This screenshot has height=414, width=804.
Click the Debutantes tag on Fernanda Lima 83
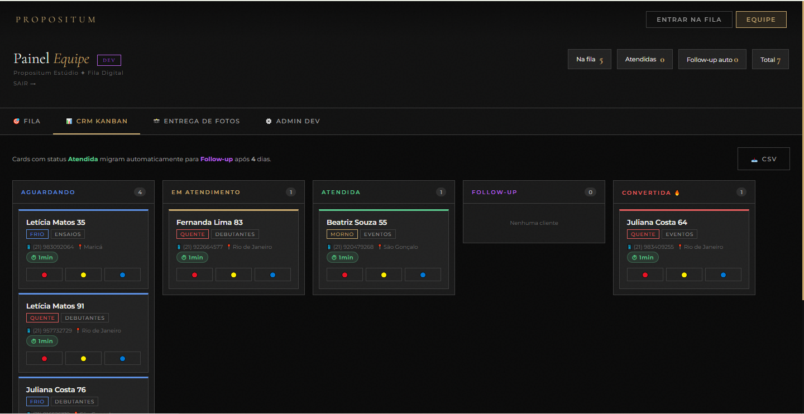(x=235, y=234)
